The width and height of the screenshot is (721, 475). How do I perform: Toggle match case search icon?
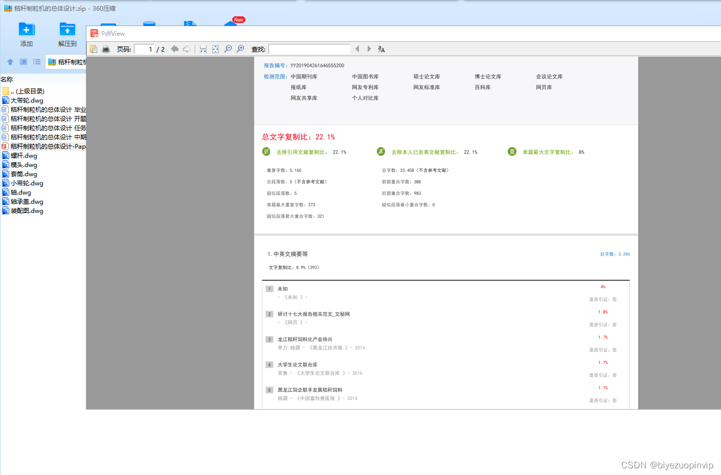coord(381,49)
